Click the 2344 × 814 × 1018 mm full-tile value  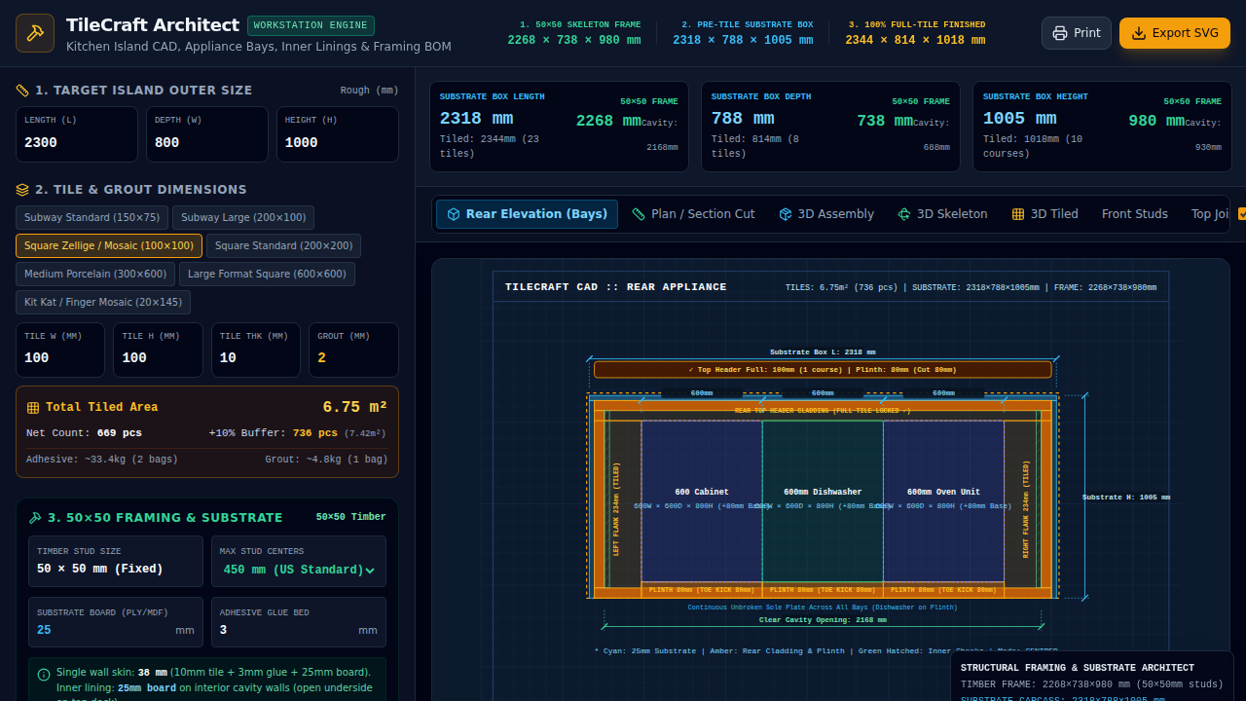click(x=915, y=40)
